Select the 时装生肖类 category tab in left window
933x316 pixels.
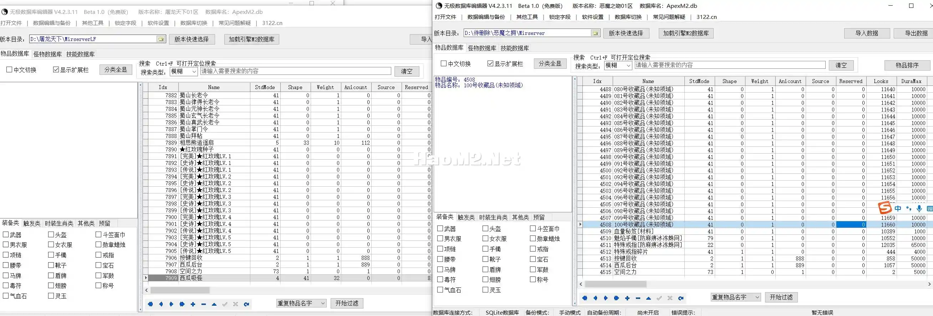pos(59,223)
